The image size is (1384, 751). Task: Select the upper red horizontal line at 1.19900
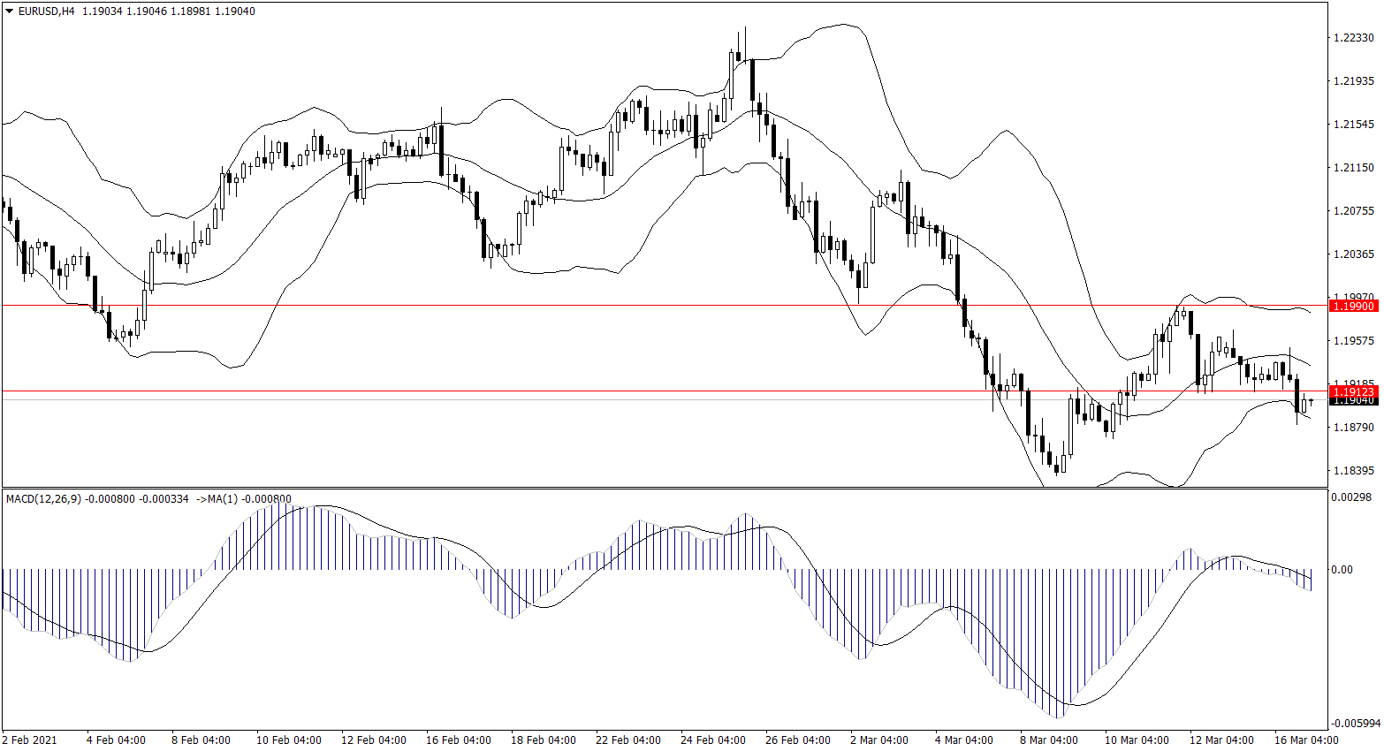619,306
